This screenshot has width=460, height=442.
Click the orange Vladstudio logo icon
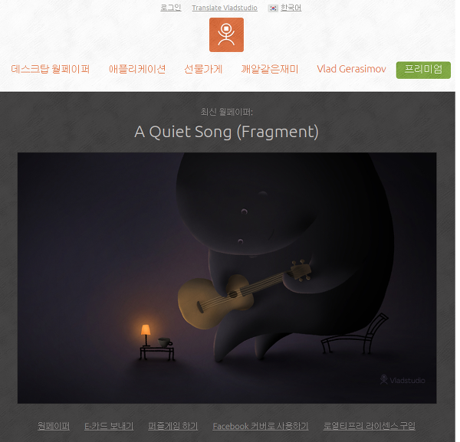(226, 34)
